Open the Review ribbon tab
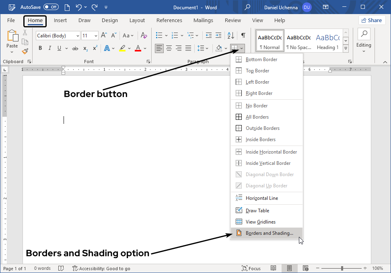 [233, 20]
